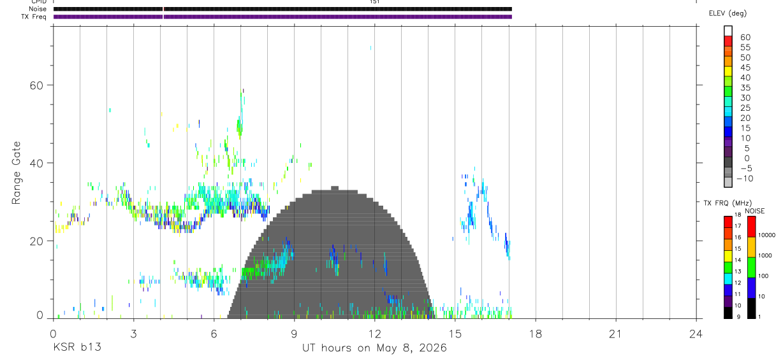
Task: Click the blue 10–100 swatch in the NOISE bar
Action: click(751, 288)
